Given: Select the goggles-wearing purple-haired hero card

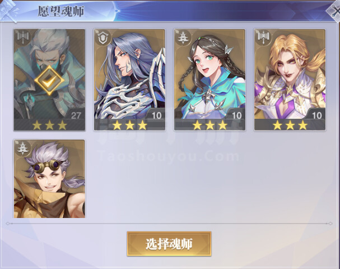Looking at the screenshot, I should (49, 179).
